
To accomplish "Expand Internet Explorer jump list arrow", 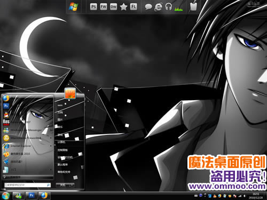I will click(x=51, y=146).
